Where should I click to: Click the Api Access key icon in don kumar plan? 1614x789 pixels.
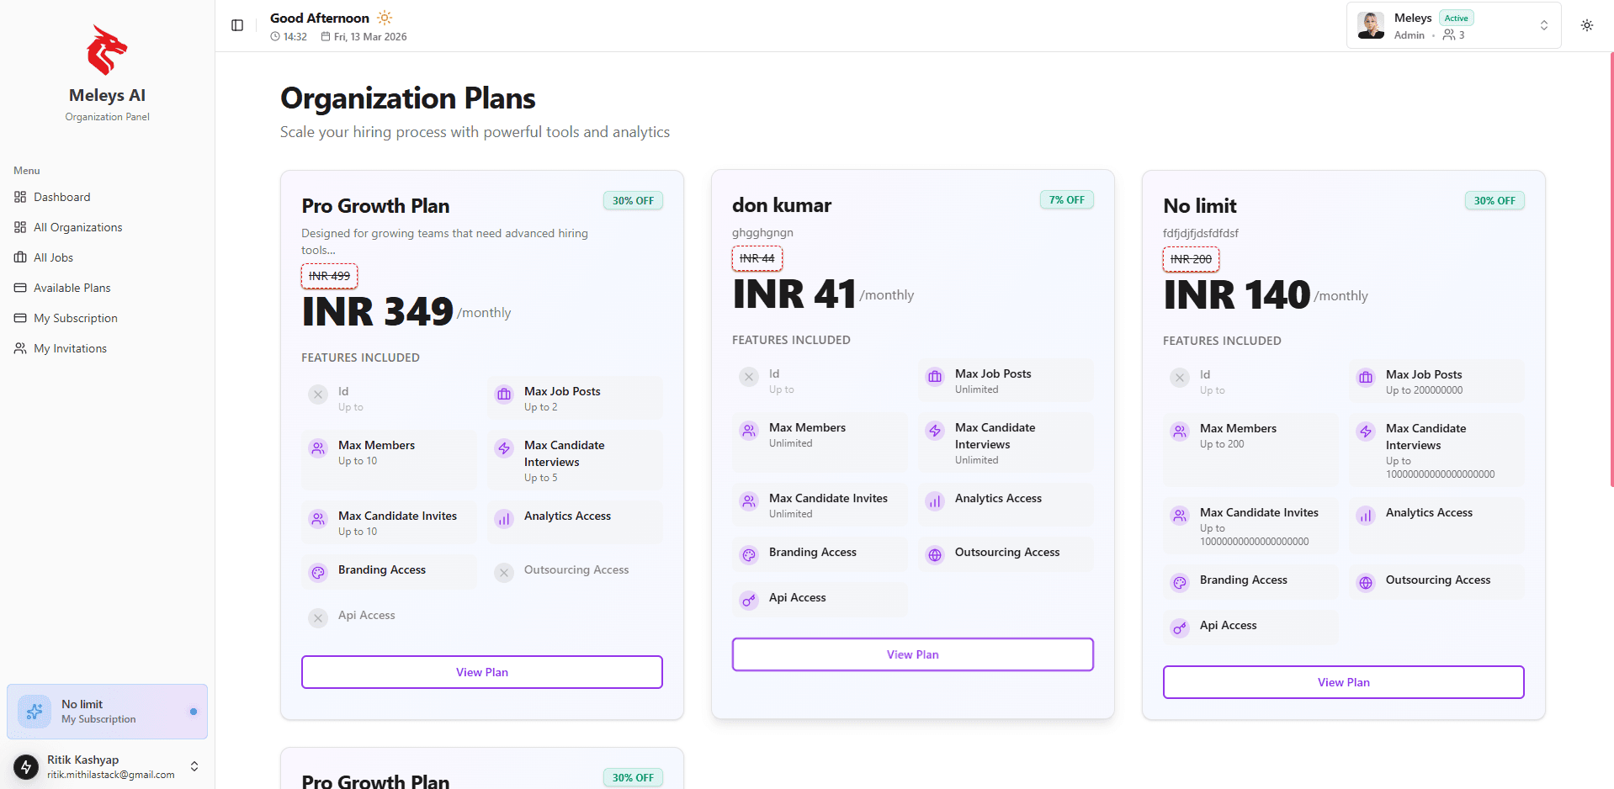[x=749, y=601]
